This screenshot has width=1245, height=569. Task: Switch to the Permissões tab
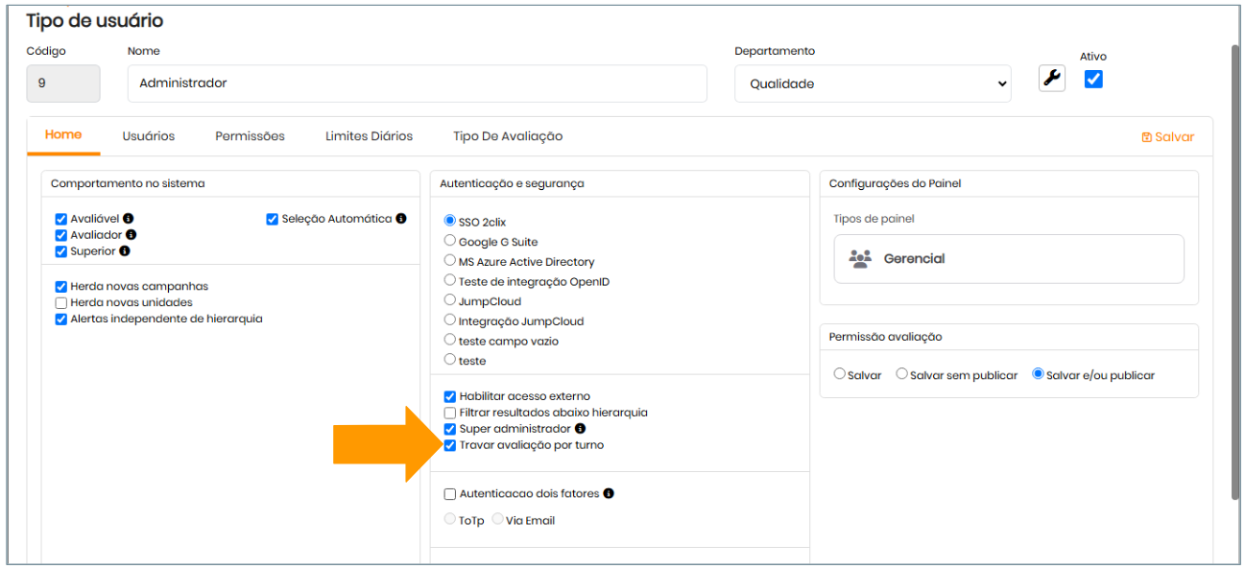[250, 136]
